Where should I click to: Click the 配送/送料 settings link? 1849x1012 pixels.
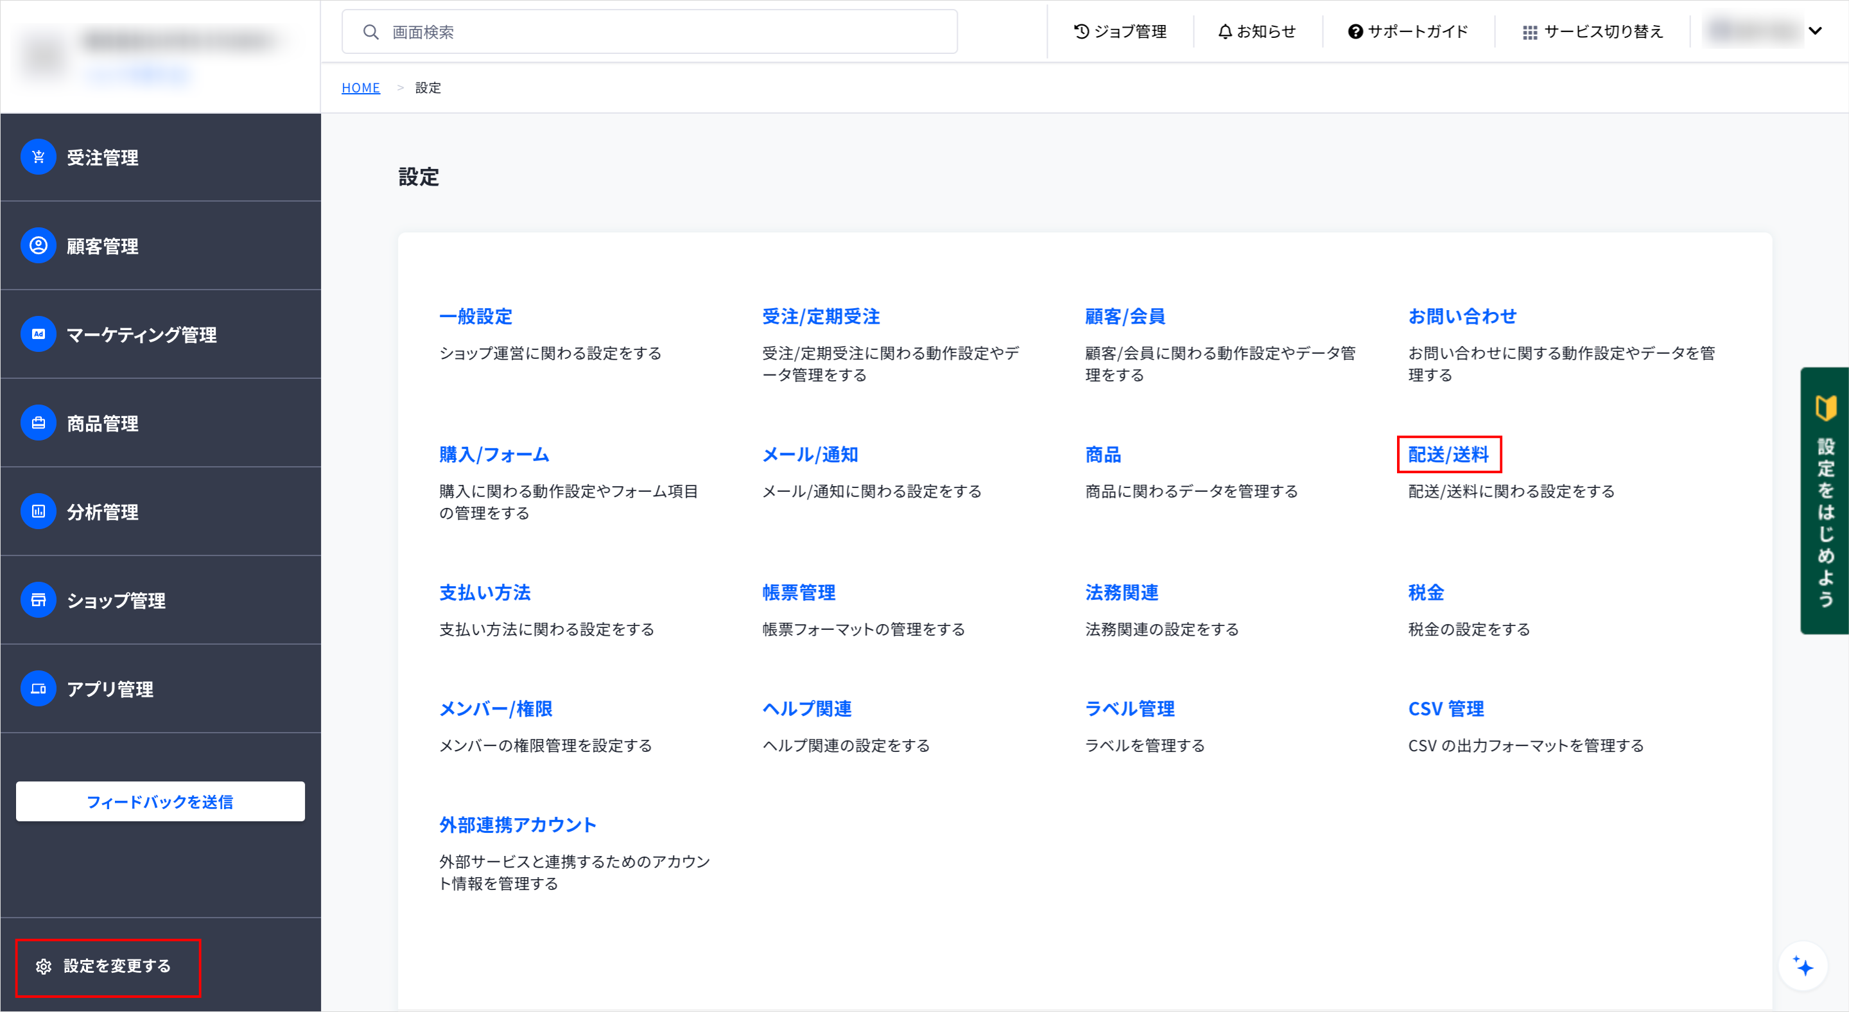coord(1448,455)
